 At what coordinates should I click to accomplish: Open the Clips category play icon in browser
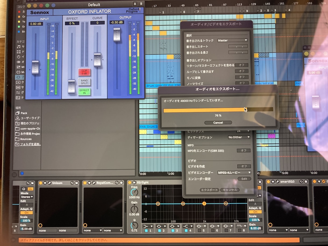coord(18,82)
